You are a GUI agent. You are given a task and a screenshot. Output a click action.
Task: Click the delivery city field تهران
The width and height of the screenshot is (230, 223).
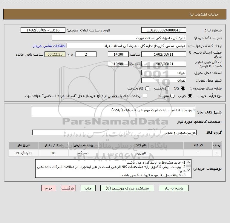[x=164, y=81]
